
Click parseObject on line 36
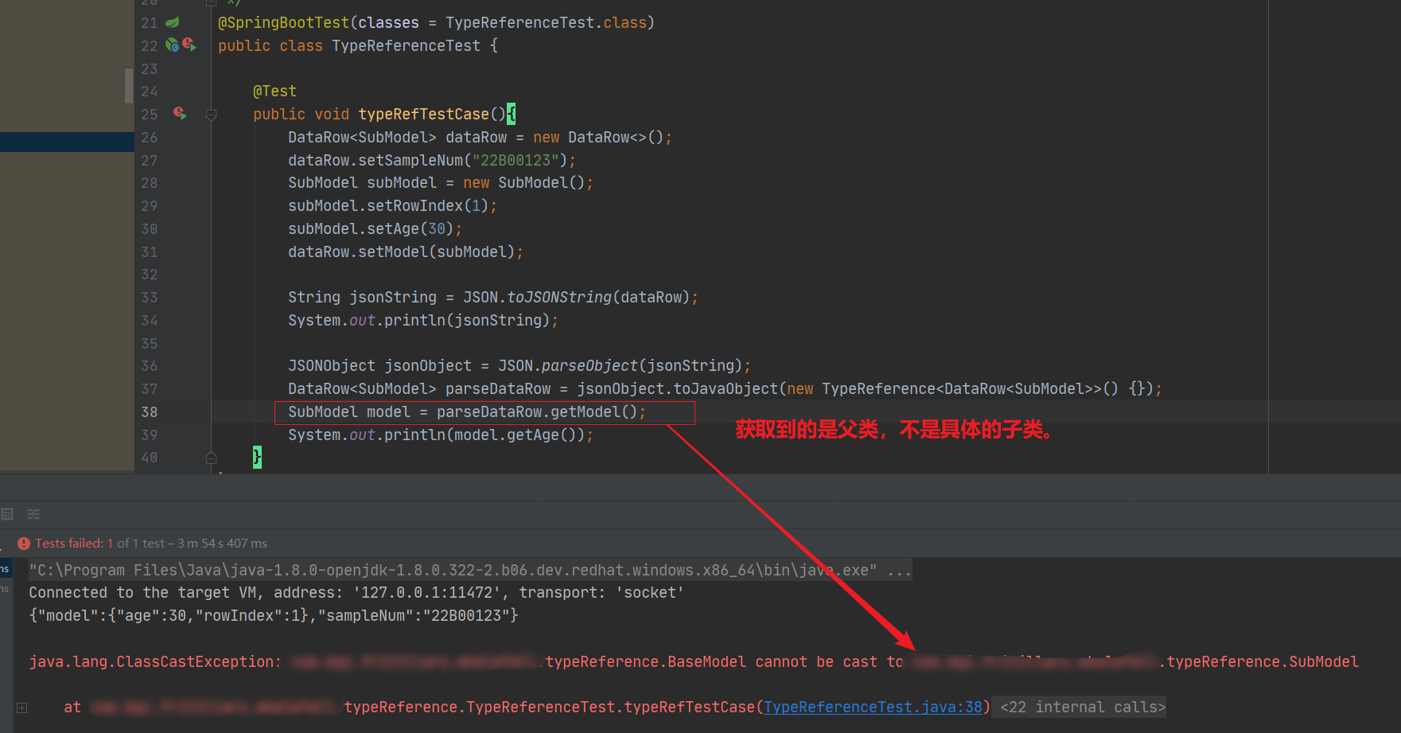pyautogui.click(x=590, y=366)
